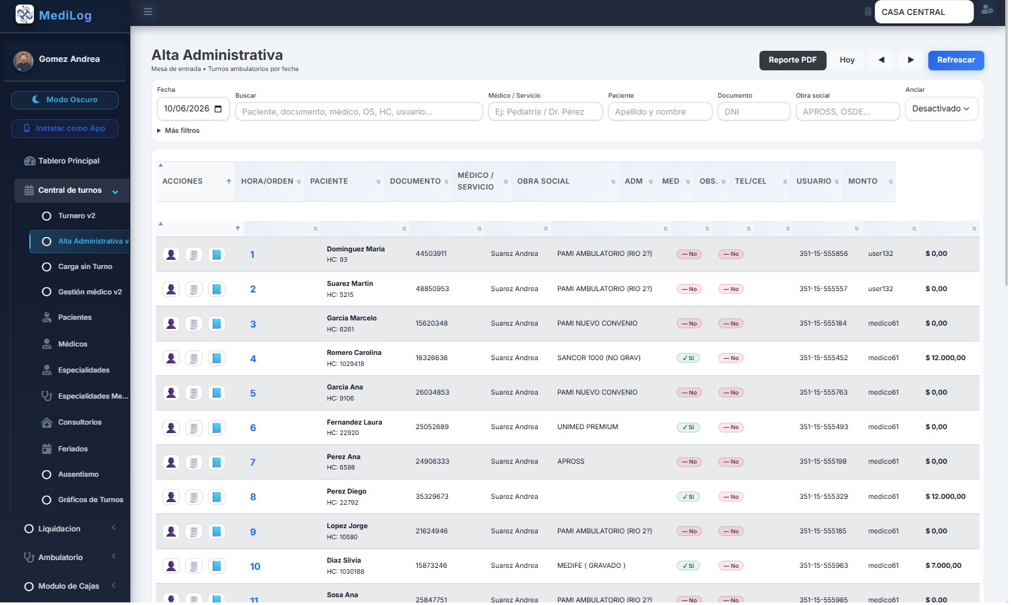Toggle ADM 'Sí' badge for Diaz Silvia
Viewport: 1011px width, 605px height.
688,566
